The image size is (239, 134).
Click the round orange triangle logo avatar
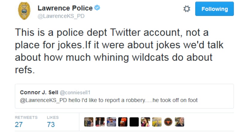(168, 122)
